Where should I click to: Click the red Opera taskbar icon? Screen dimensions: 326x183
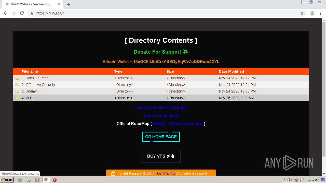point(55,180)
